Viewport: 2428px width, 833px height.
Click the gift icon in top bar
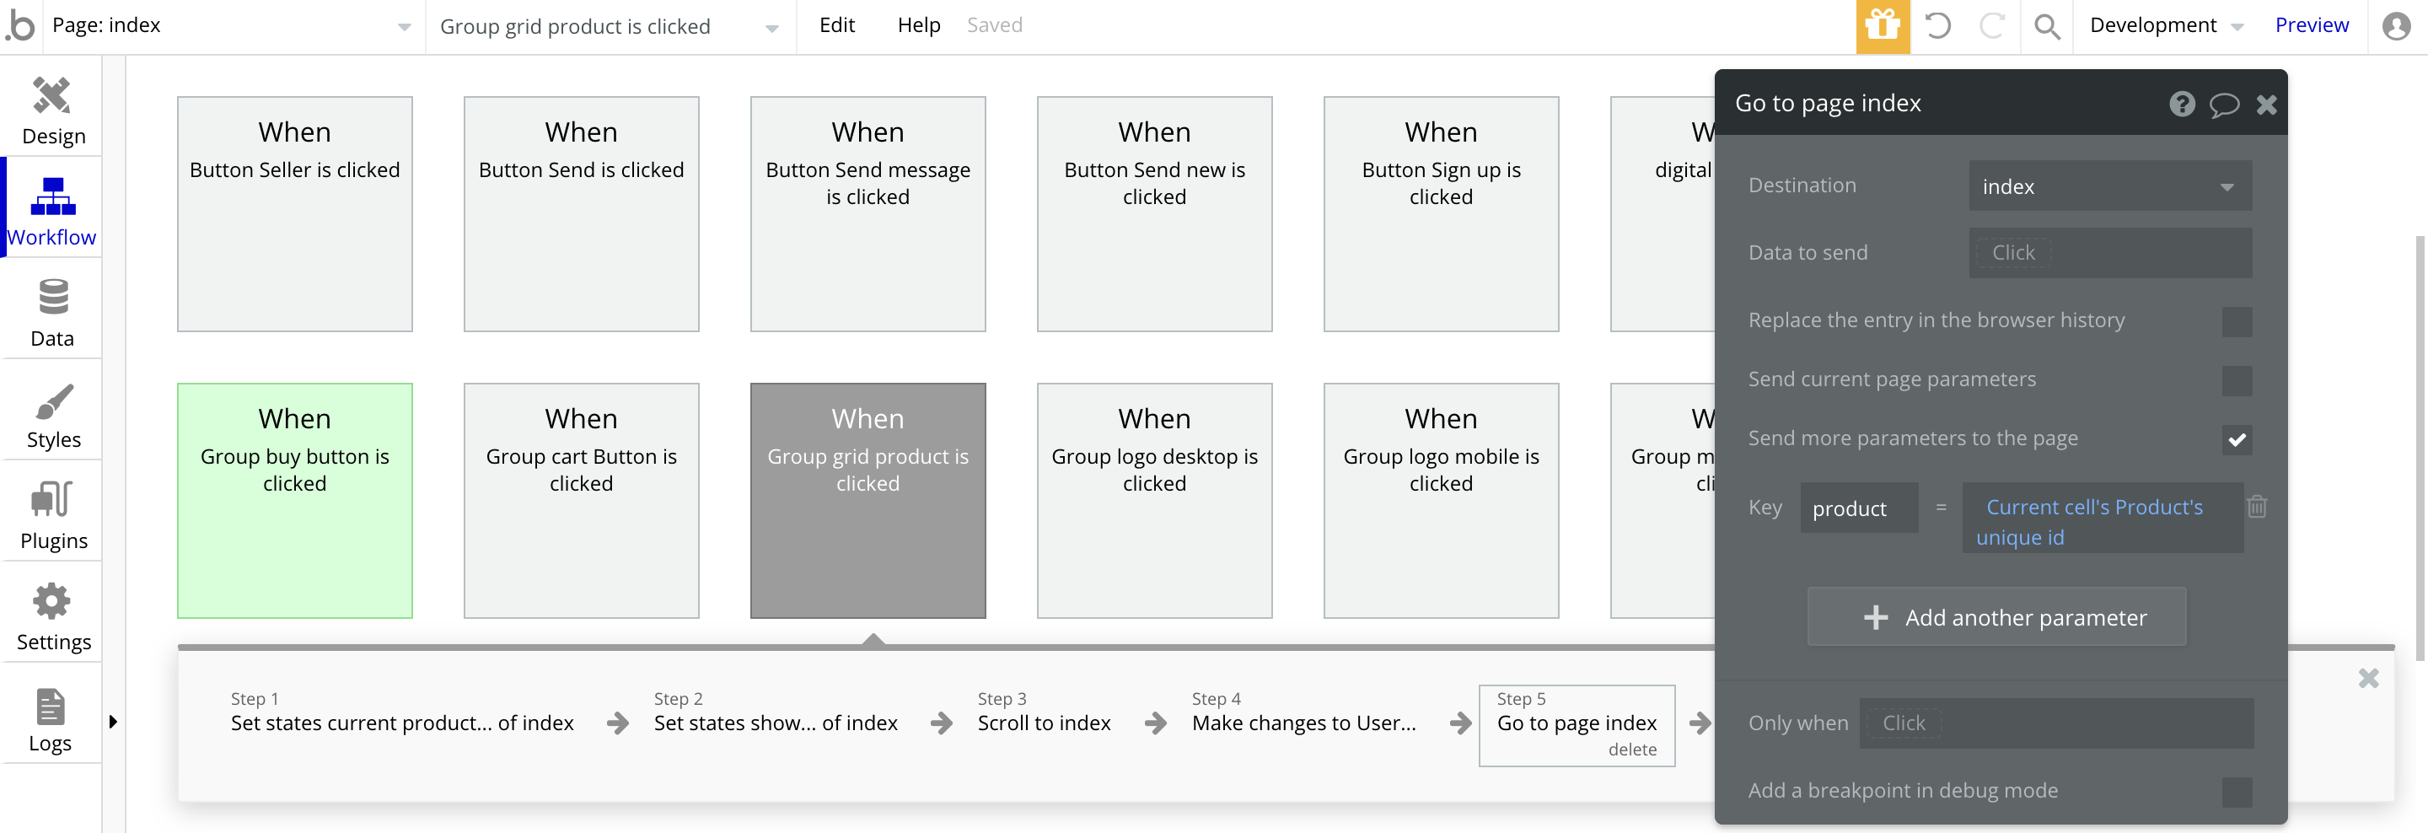(x=1882, y=25)
